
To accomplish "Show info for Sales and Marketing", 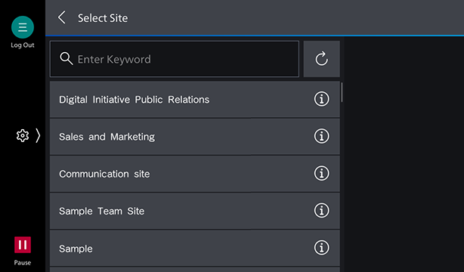I will pyautogui.click(x=321, y=136).
